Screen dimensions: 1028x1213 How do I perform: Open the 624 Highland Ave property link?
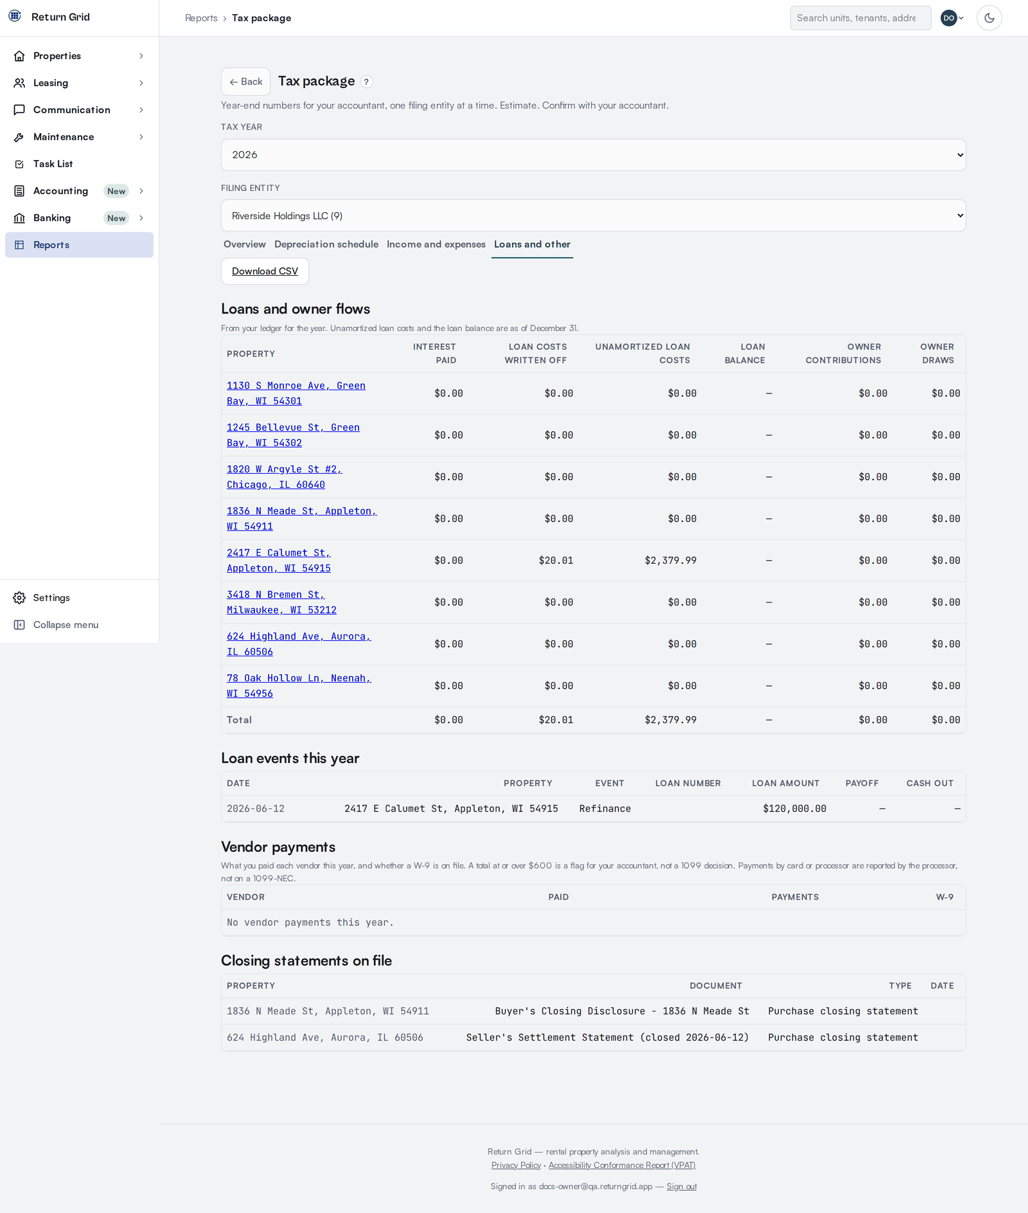[x=299, y=644]
